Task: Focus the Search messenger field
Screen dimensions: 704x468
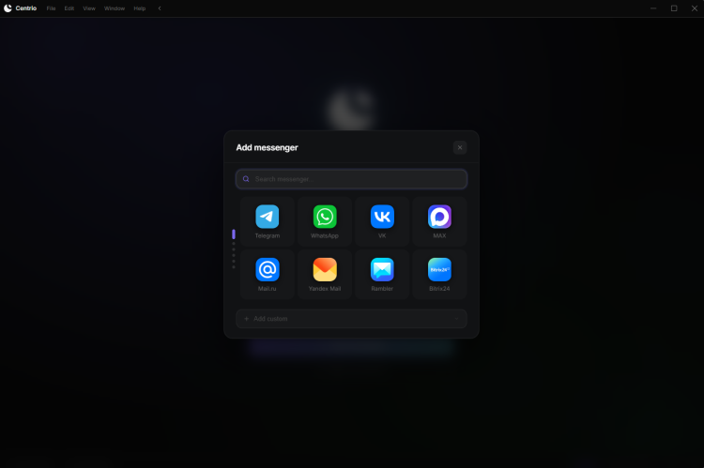Action: 352,179
